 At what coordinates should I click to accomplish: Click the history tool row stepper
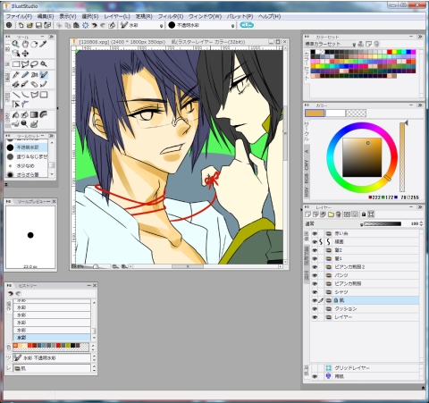point(94,357)
